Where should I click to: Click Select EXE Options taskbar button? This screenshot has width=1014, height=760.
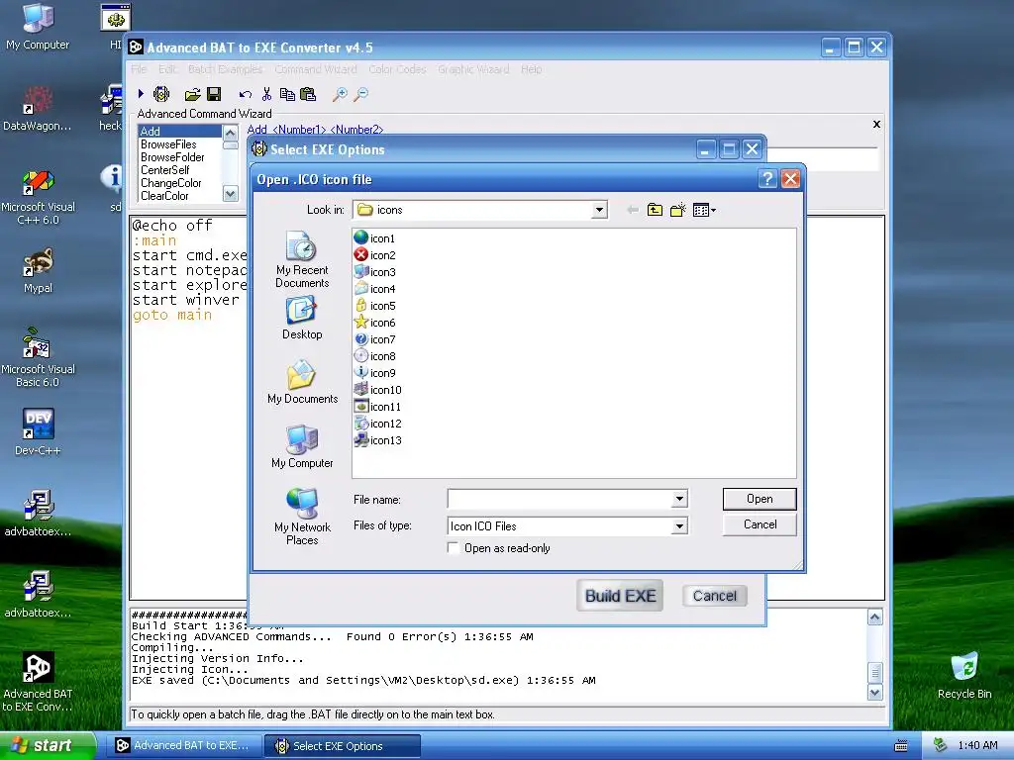point(342,746)
